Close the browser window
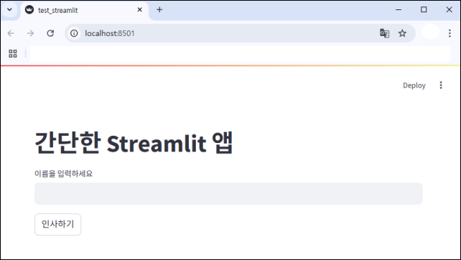461x260 pixels. click(449, 10)
